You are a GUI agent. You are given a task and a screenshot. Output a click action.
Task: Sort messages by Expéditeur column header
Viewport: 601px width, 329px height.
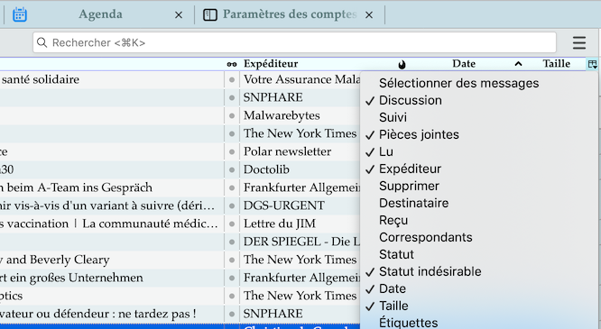pos(271,64)
